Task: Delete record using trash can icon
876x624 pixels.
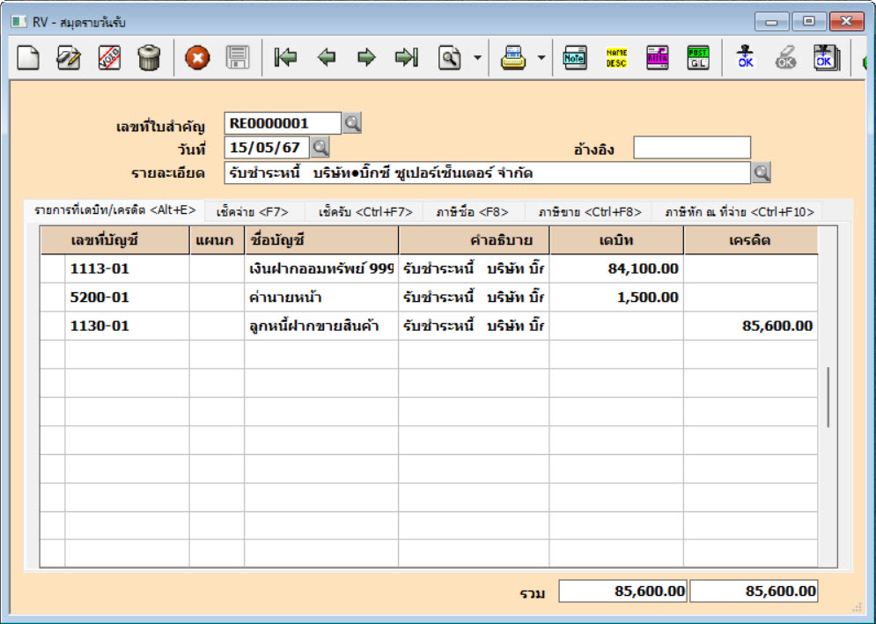Action: click(x=149, y=57)
